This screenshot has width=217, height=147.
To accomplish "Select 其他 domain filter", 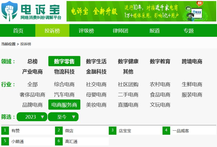I will pyautogui.click(x=128, y=72).
